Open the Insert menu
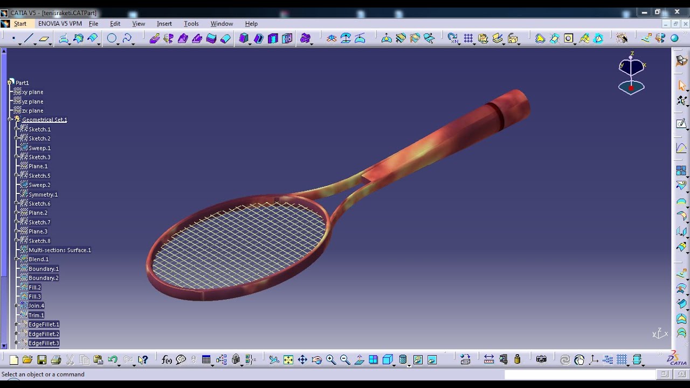 point(164,24)
